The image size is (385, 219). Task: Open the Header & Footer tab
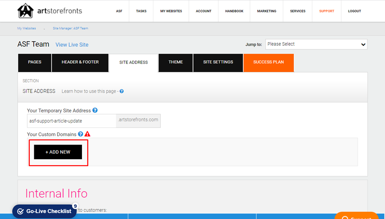(80, 63)
